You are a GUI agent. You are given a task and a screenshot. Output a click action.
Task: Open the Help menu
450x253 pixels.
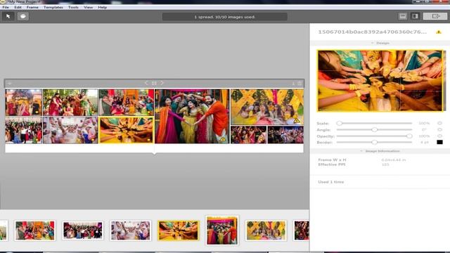(x=102, y=7)
